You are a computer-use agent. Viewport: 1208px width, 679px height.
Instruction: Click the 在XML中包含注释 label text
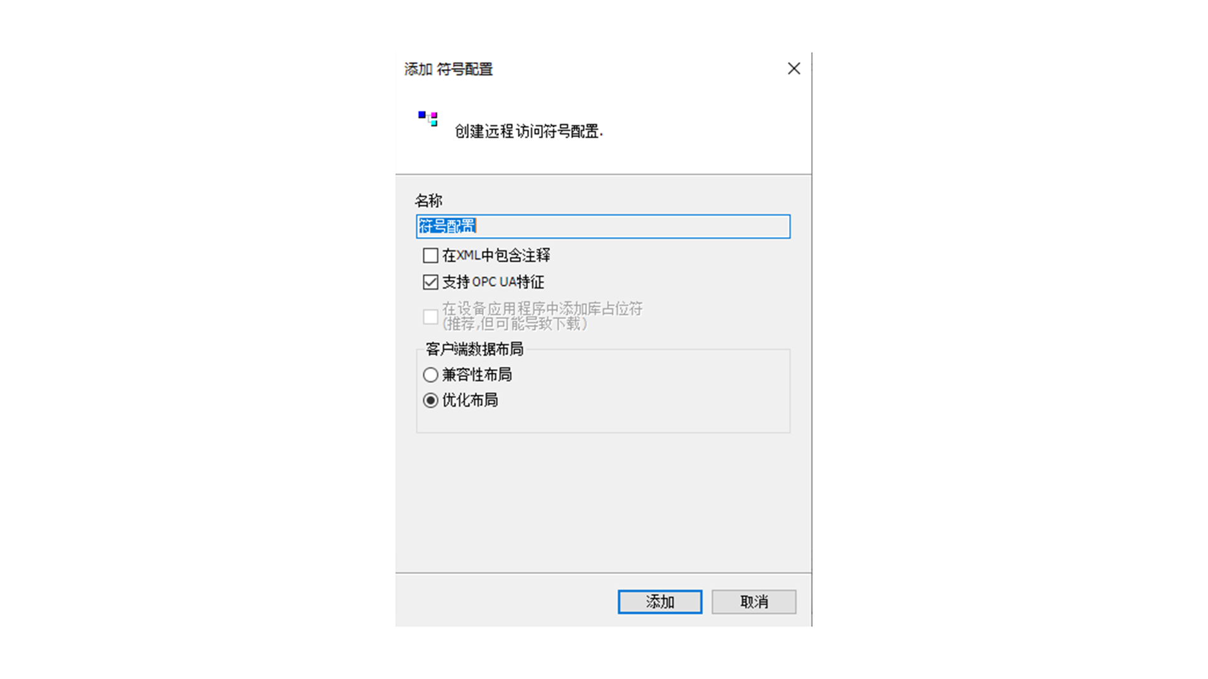(x=496, y=255)
